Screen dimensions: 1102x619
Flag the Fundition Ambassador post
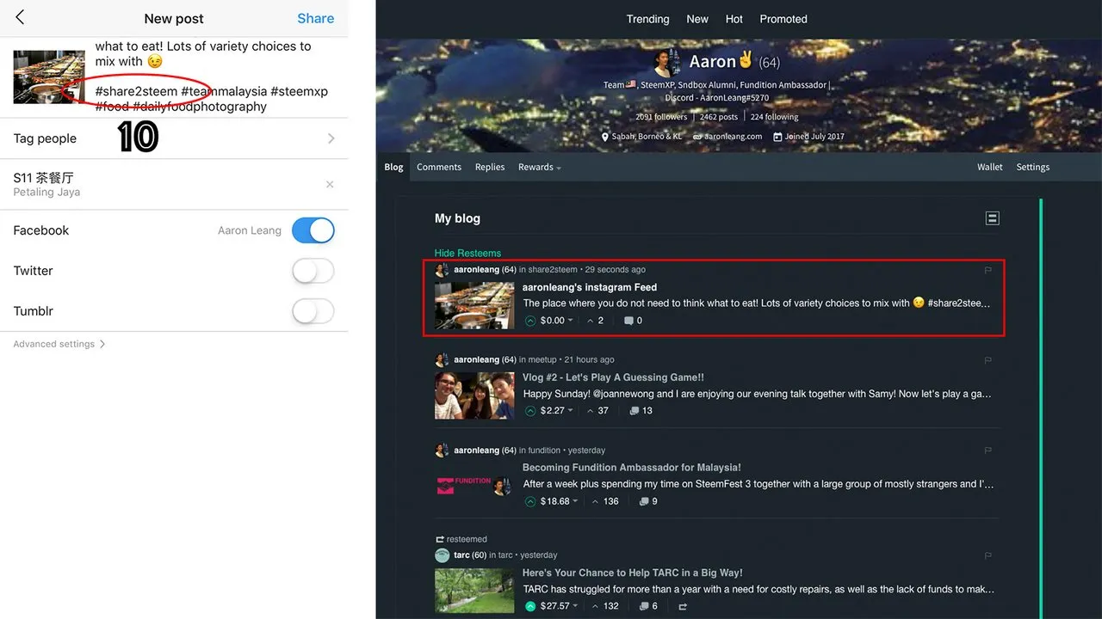pos(987,450)
